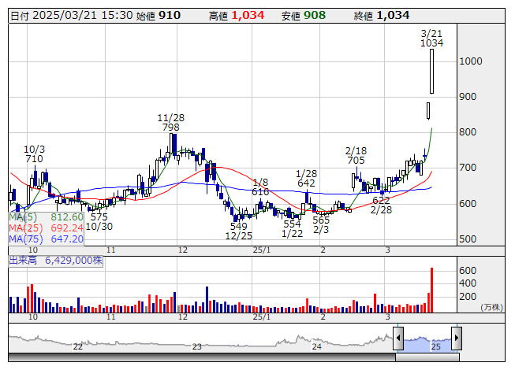
Task: Click the MA(75) 647.20 legend entry
Action: tap(46, 239)
